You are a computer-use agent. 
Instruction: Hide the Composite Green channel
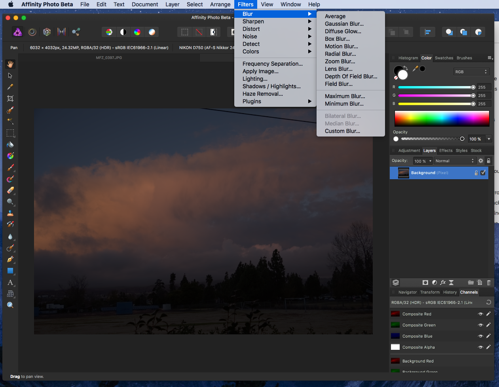[480, 325]
